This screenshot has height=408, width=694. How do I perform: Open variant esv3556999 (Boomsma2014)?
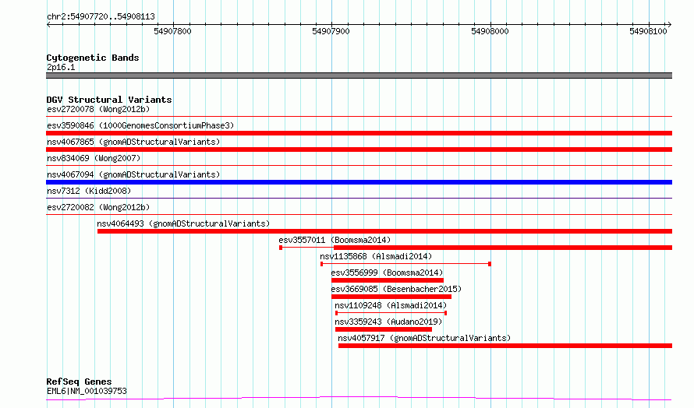387,273
